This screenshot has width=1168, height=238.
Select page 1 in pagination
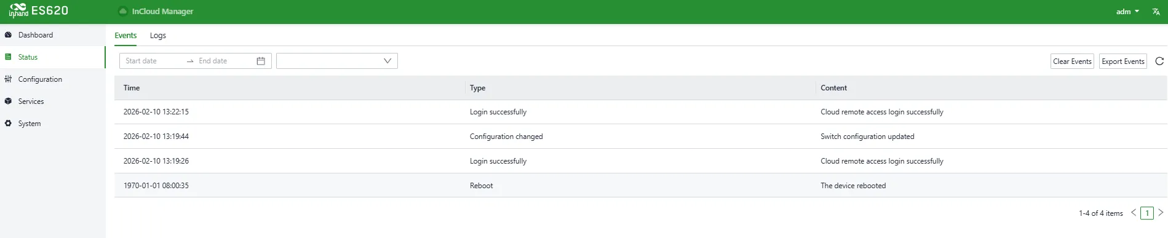tap(1147, 213)
